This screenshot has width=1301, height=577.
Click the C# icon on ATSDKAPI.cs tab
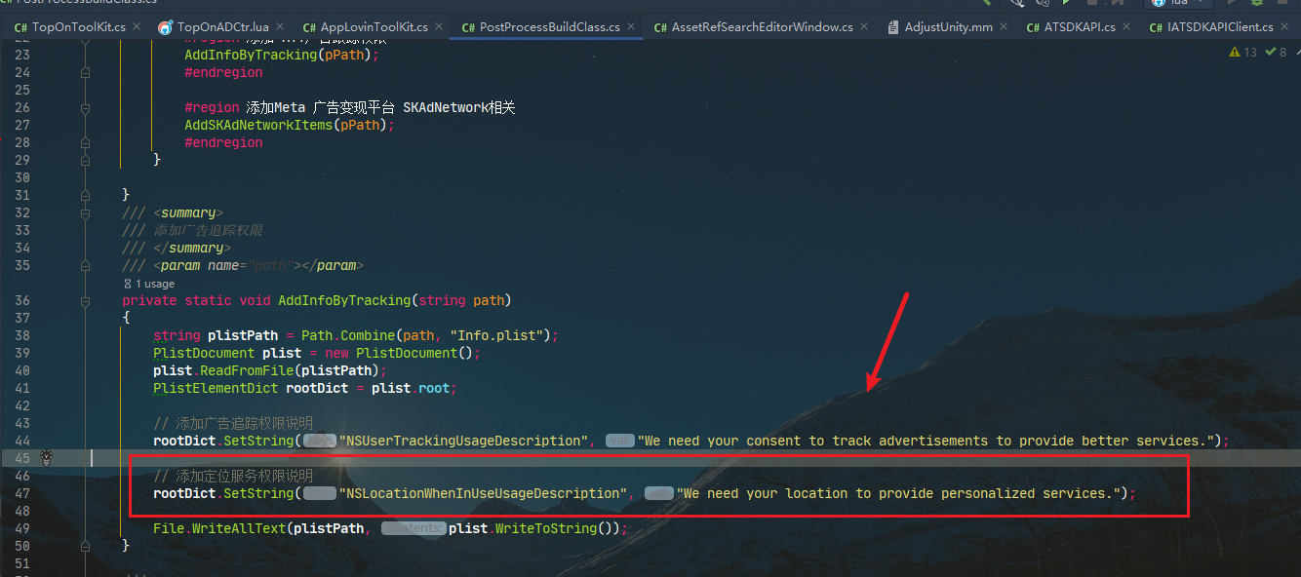pyautogui.click(x=1034, y=27)
